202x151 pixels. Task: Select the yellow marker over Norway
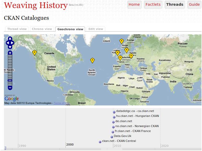(x=121, y=41)
